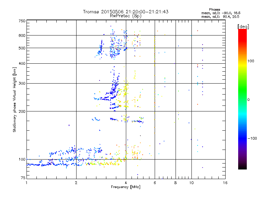Click the x-axis tick label "6"
The image size is (265, 199).
(155, 183)
